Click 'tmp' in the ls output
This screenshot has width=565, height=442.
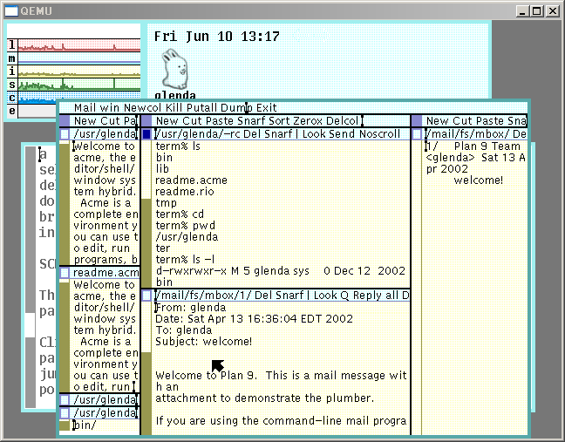pos(167,203)
